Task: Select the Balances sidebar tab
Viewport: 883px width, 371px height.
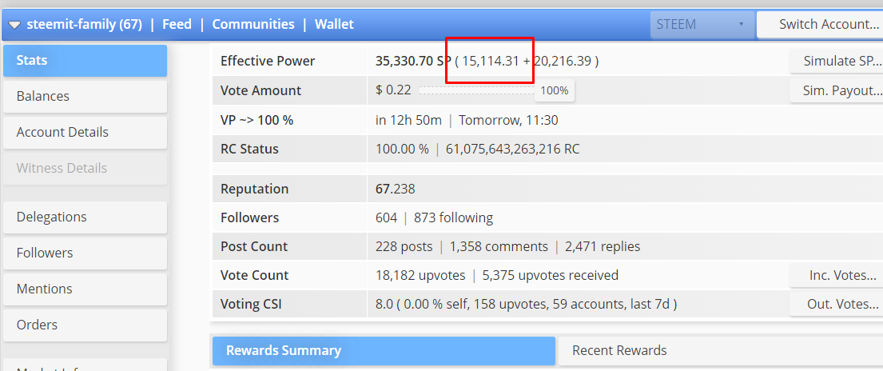Action: click(85, 97)
